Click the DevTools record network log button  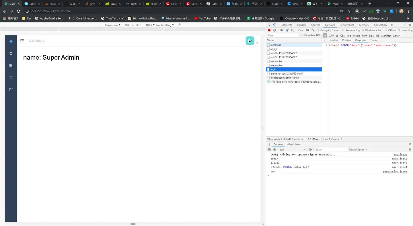coord(269,30)
